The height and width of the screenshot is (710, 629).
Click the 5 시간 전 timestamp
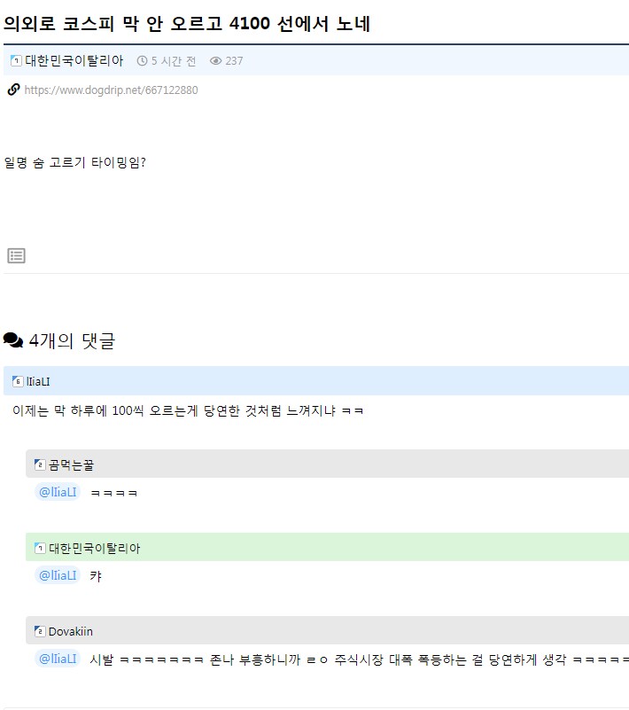coord(174,60)
